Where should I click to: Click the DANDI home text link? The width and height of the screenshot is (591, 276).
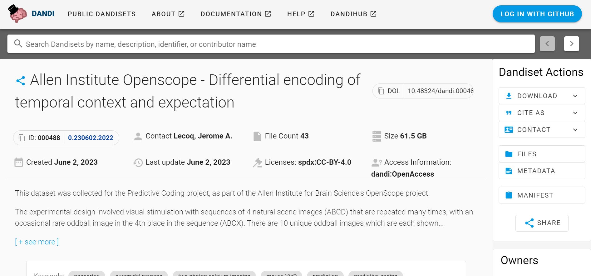pos(43,14)
